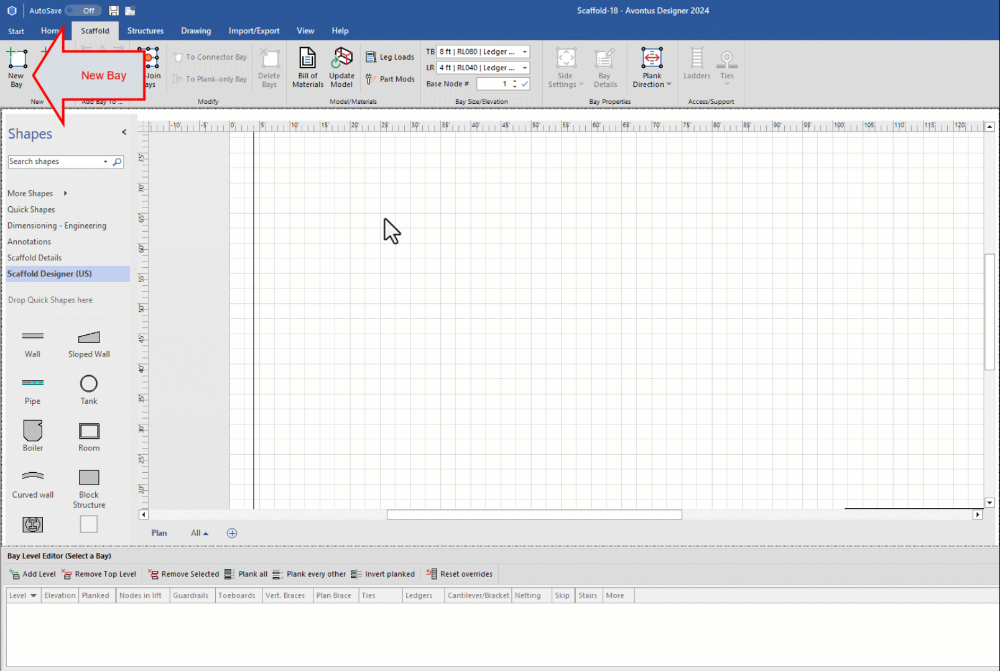This screenshot has width=1000, height=671.
Task: Click the Add Level button
Action: [x=32, y=574]
